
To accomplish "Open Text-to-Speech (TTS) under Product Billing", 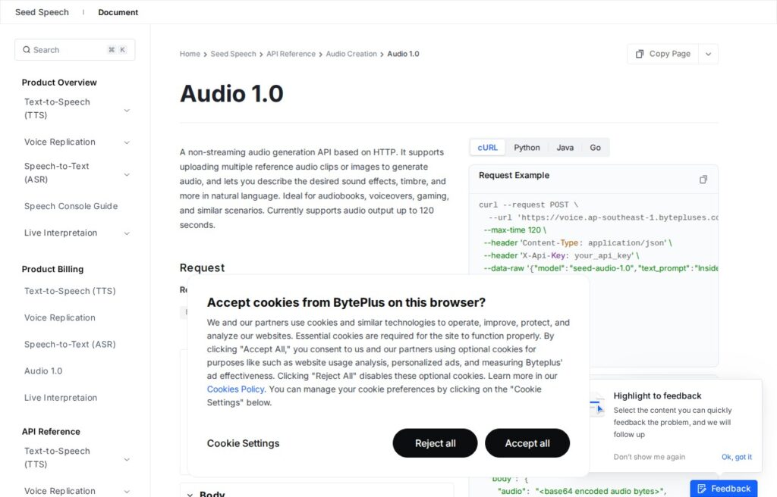I will pos(70,291).
